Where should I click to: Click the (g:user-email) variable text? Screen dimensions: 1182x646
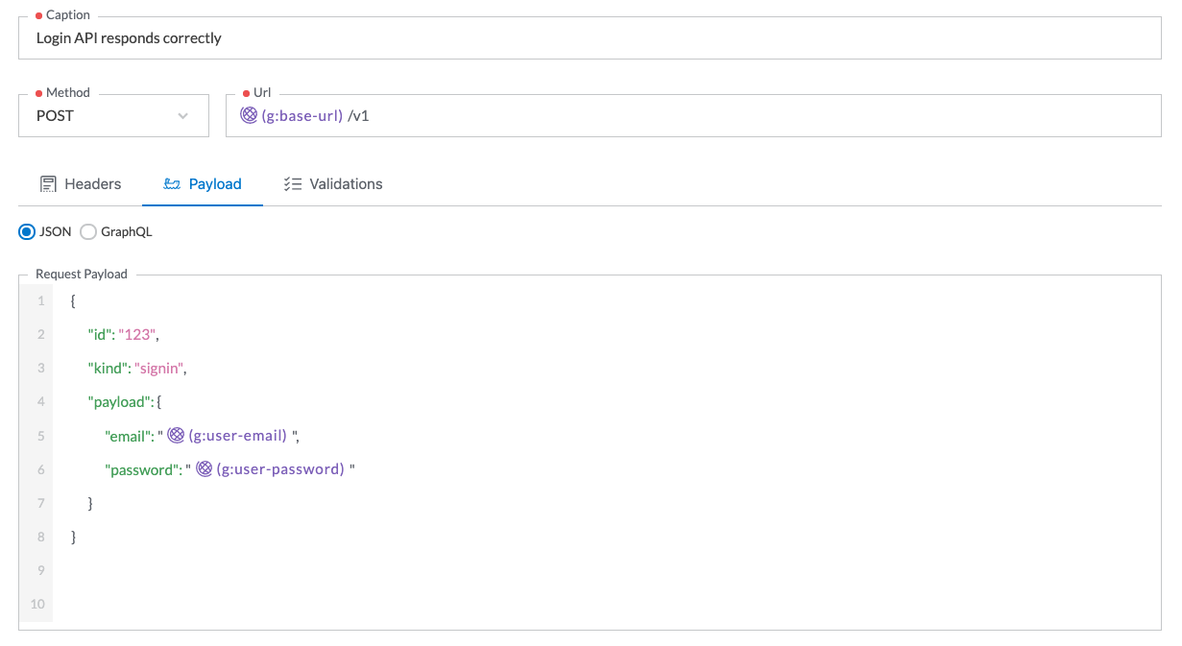(x=238, y=436)
